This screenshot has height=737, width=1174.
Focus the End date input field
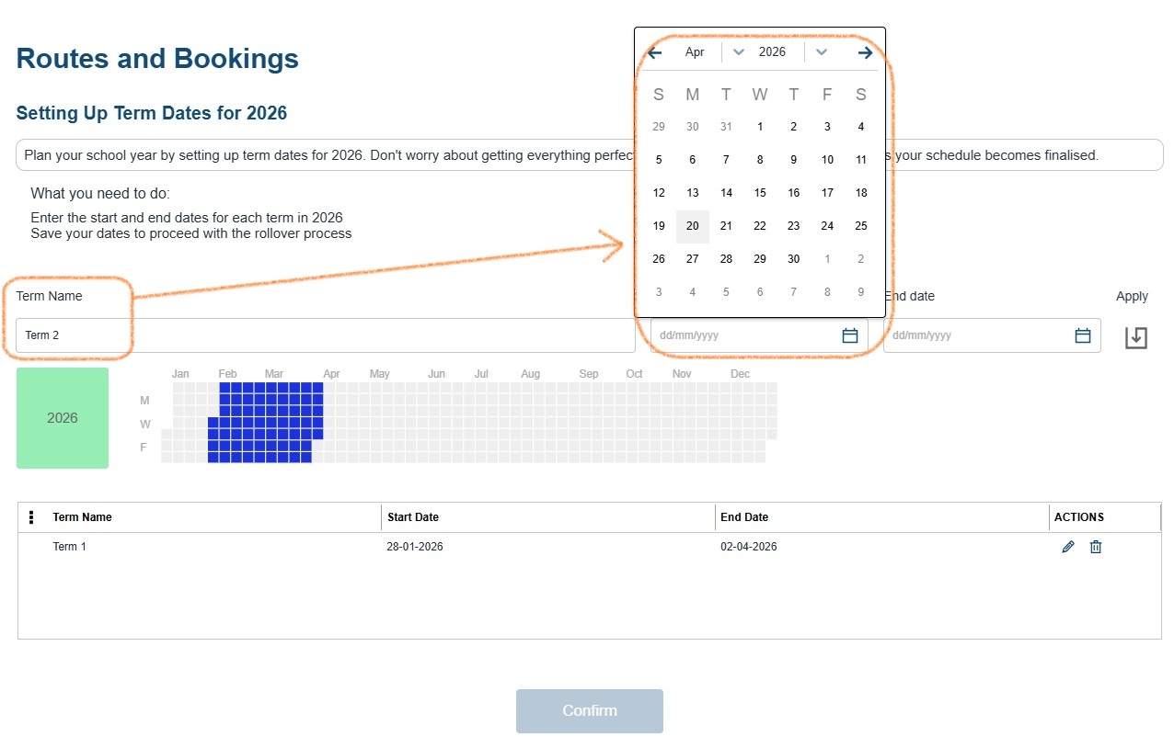[x=975, y=335]
